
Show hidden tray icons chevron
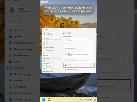[x=80, y=100]
